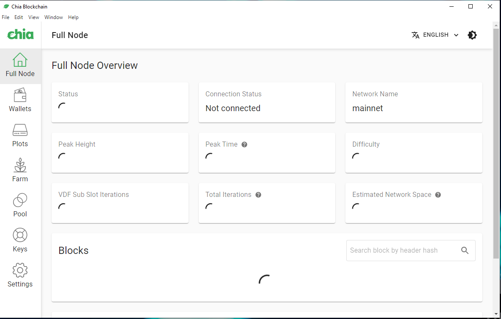Toggle dark mode brightness icon
The image size is (501, 319).
[x=472, y=35]
